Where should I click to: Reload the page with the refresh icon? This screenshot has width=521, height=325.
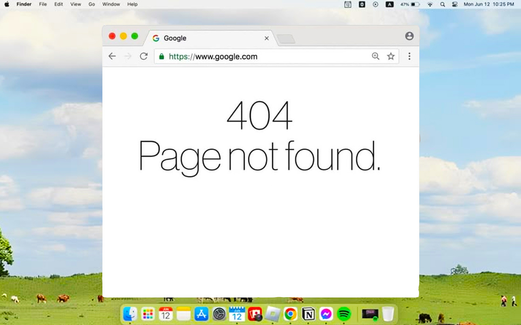click(144, 56)
